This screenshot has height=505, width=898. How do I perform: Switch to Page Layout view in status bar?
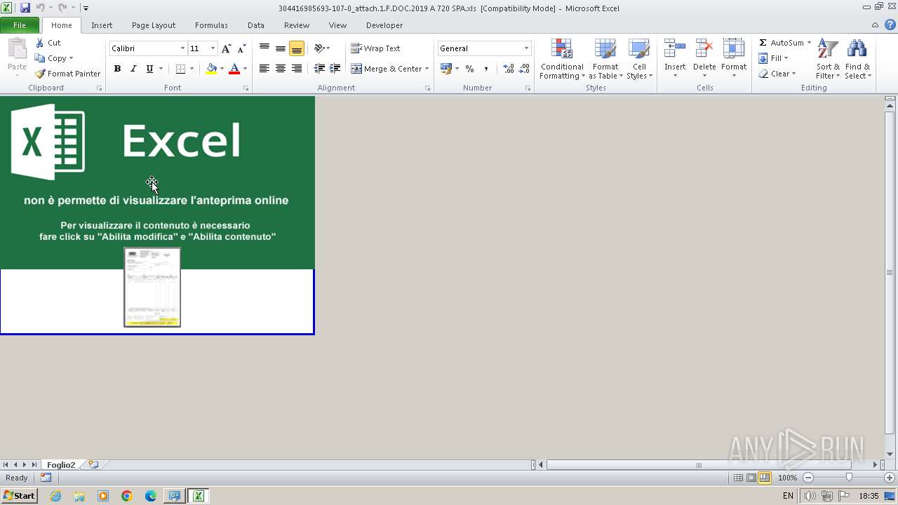pos(751,478)
